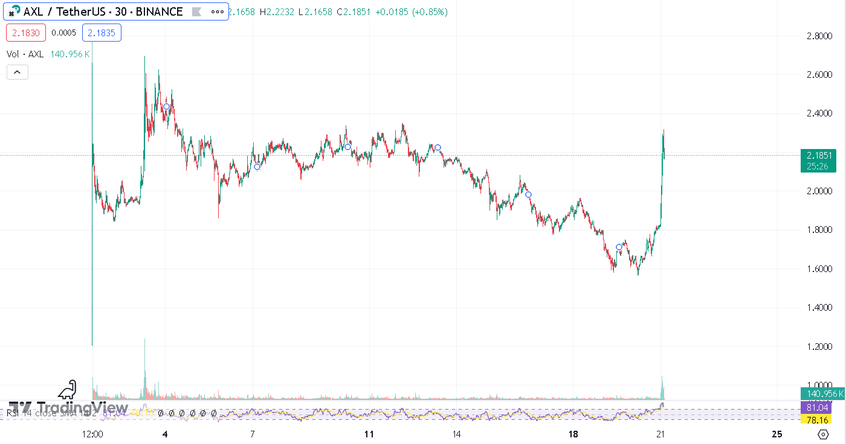
Task: Collapse the indicator legend with the chevron arrow
Action: pyautogui.click(x=17, y=72)
